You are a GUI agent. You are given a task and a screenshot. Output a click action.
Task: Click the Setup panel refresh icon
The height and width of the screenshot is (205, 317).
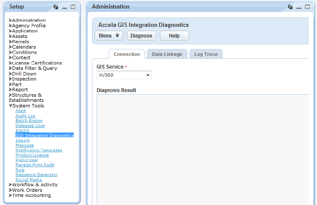(x=56, y=7)
